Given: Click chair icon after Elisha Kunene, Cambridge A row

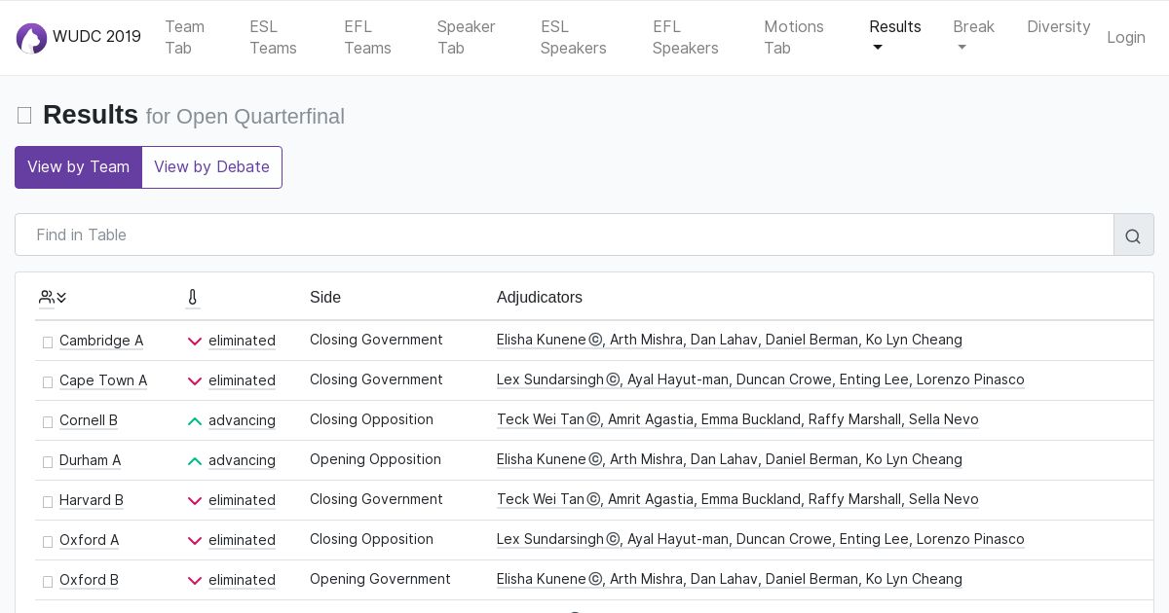Looking at the screenshot, I should [x=595, y=341].
